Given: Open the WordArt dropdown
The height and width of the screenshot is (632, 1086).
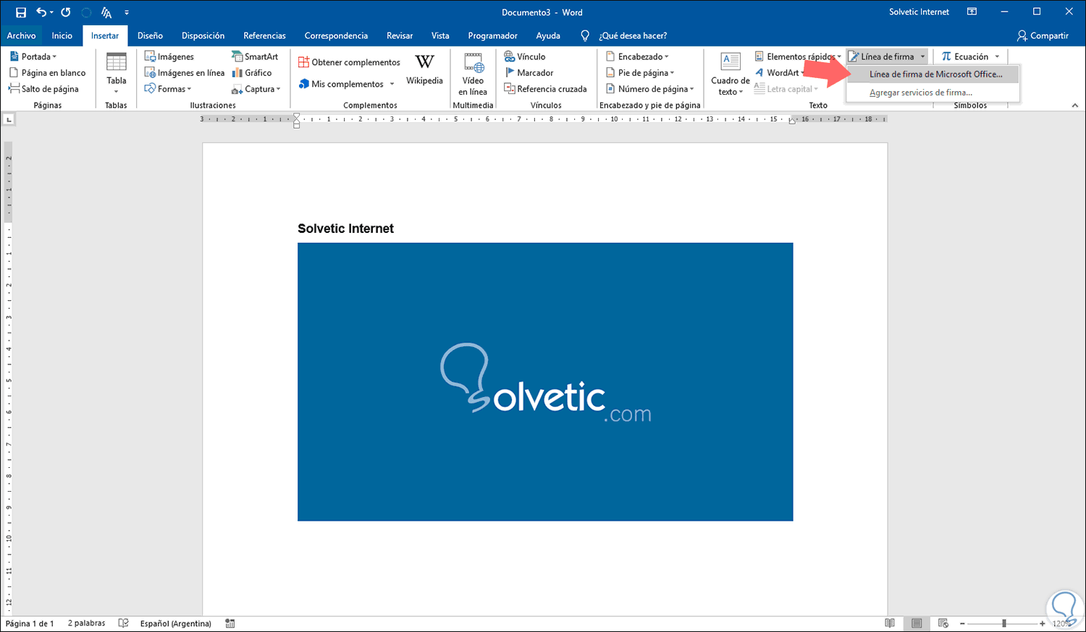Looking at the screenshot, I should (780, 72).
